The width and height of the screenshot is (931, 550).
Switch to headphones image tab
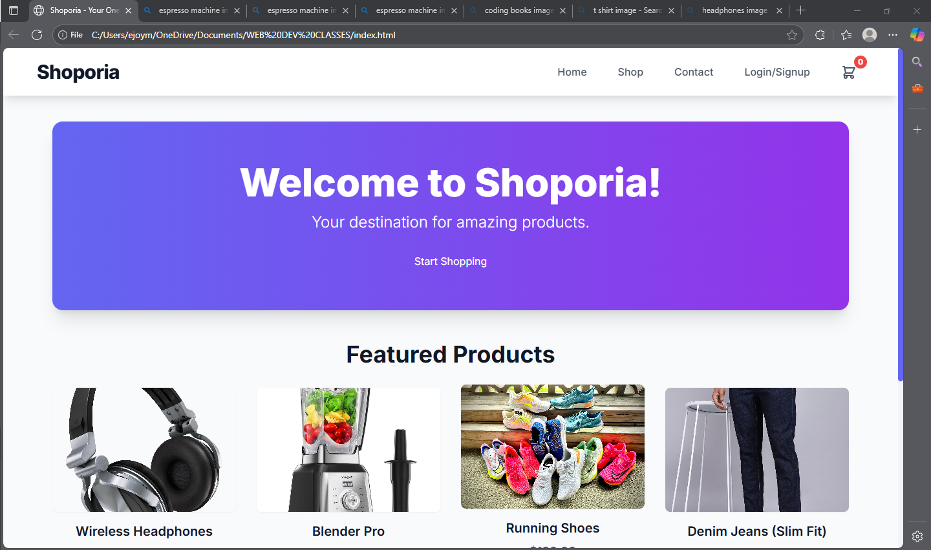click(734, 10)
